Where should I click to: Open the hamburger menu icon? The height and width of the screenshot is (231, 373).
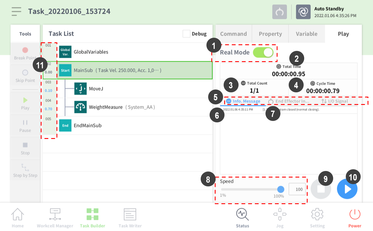(x=16, y=11)
